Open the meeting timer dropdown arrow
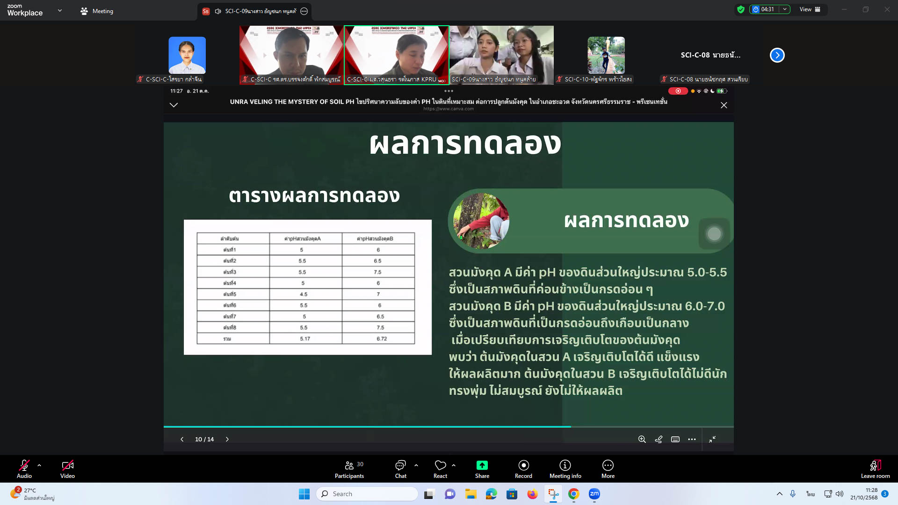This screenshot has width=898, height=505. (x=784, y=9)
